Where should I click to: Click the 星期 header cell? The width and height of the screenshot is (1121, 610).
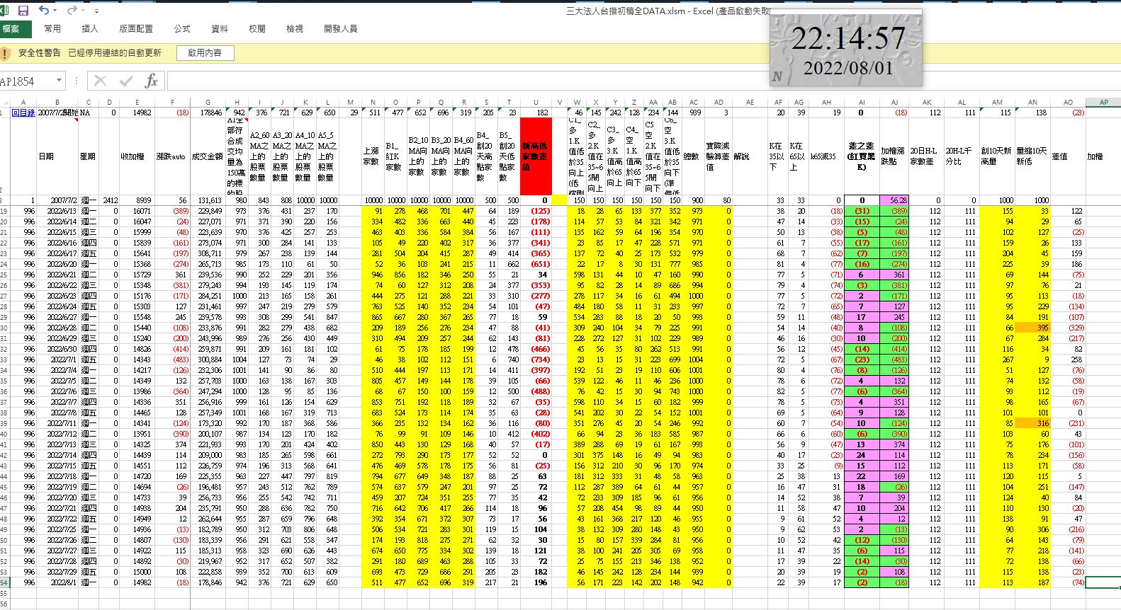pyautogui.click(x=89, y=156)
